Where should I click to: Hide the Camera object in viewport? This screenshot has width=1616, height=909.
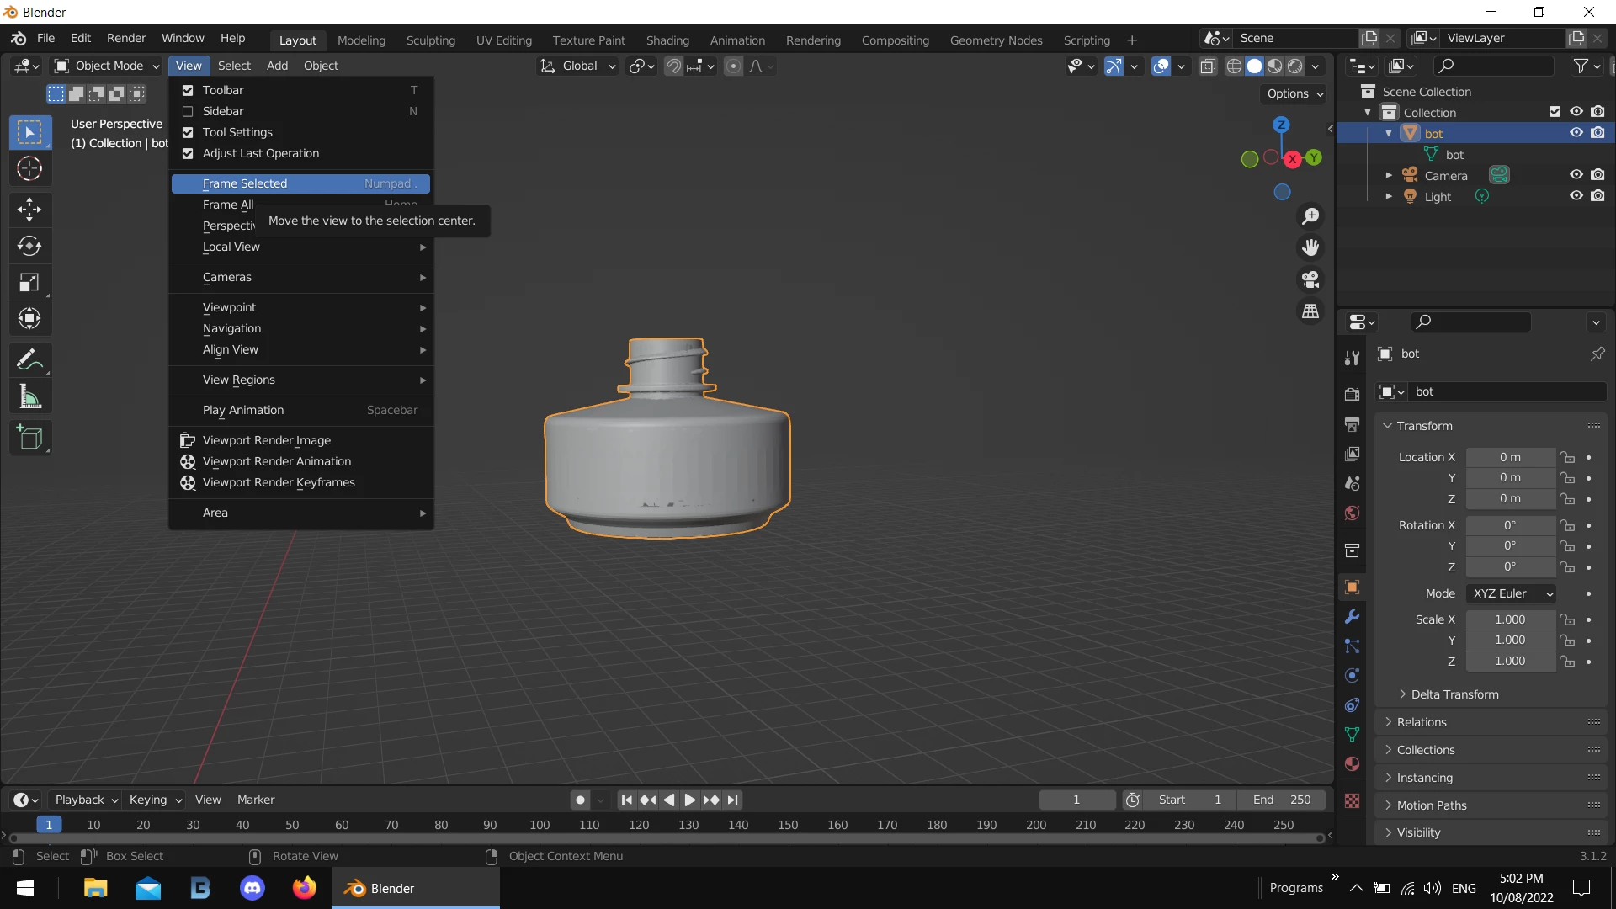coord(1576,175)
